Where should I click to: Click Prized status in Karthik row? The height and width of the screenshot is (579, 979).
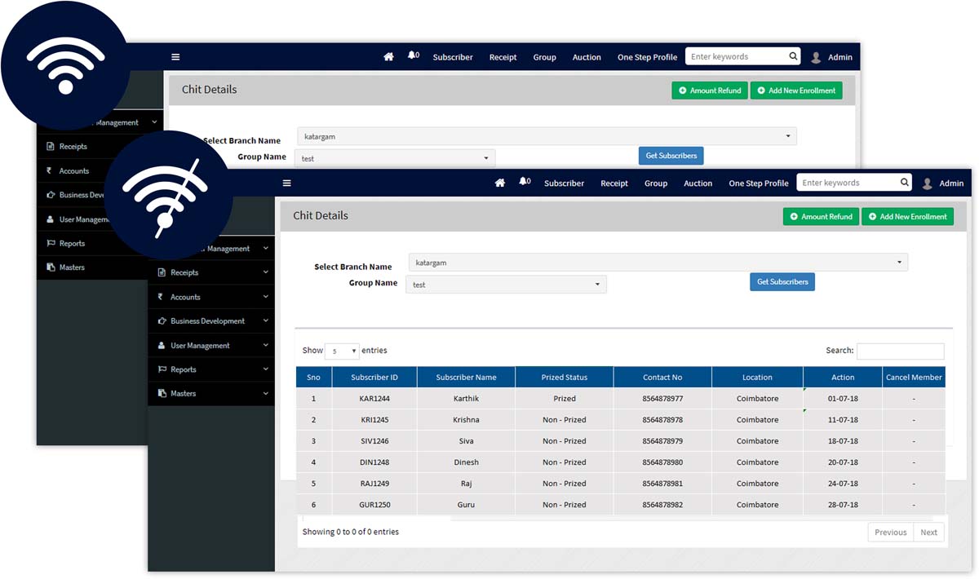pyautogui.click(x=565, y=399)
